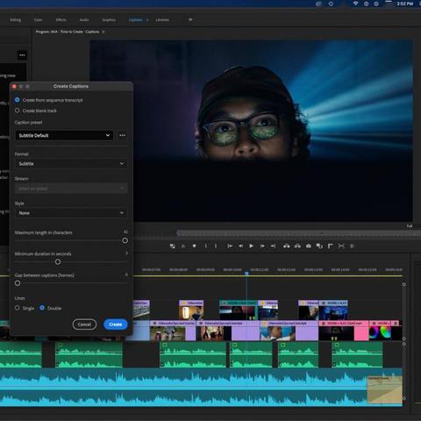Open the Full playback resolution dropdown
Screen dimensions: 421x421
click(x=410, y=226)
